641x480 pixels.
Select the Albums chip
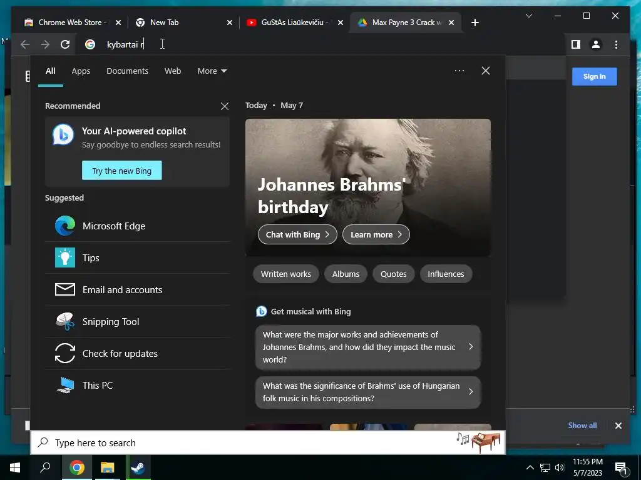[x=346, y=274]
